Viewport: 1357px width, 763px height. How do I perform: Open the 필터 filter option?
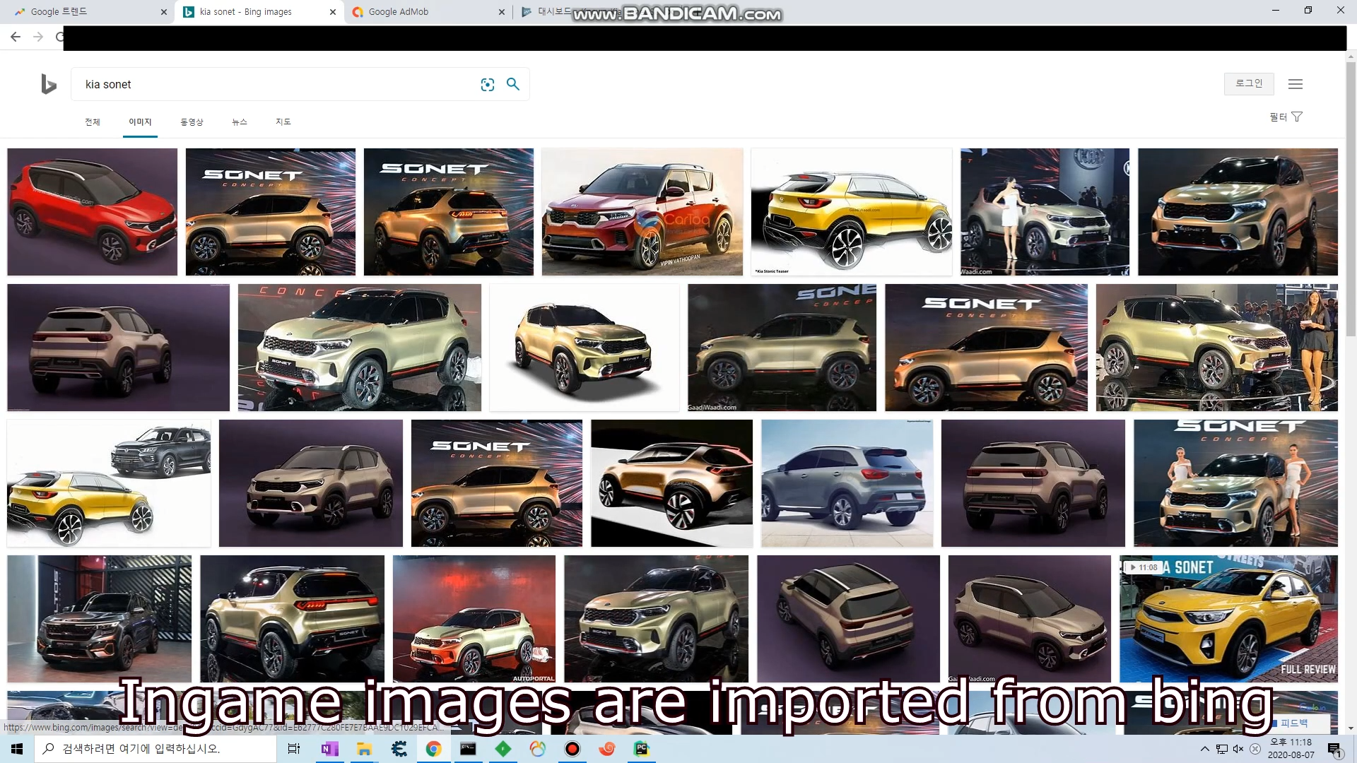click(1286, 117)
